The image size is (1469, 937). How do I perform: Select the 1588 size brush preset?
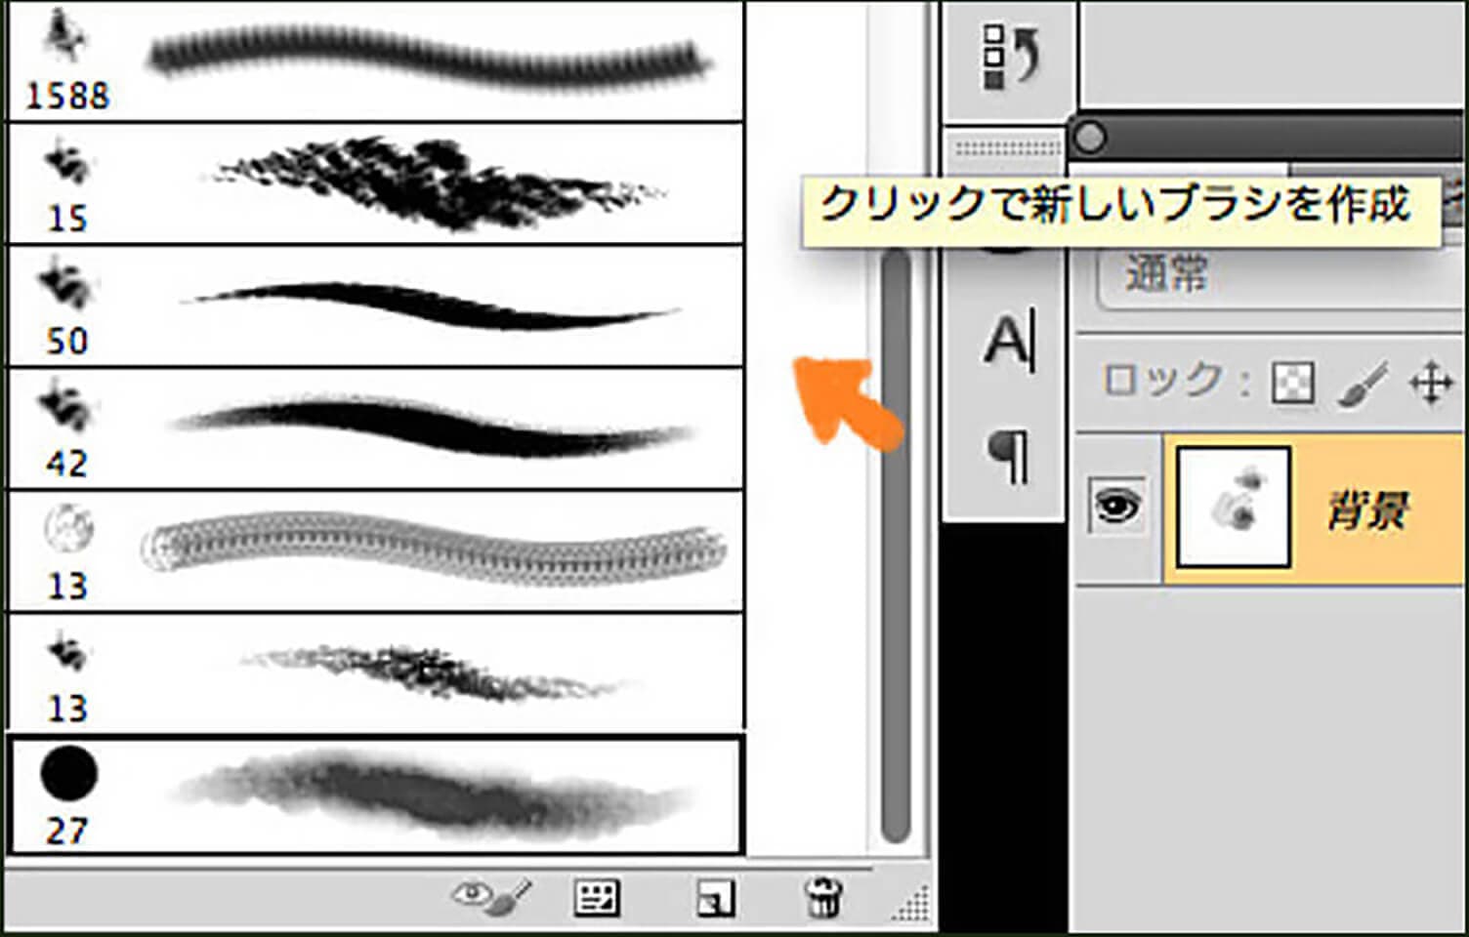tap(376, 61)
